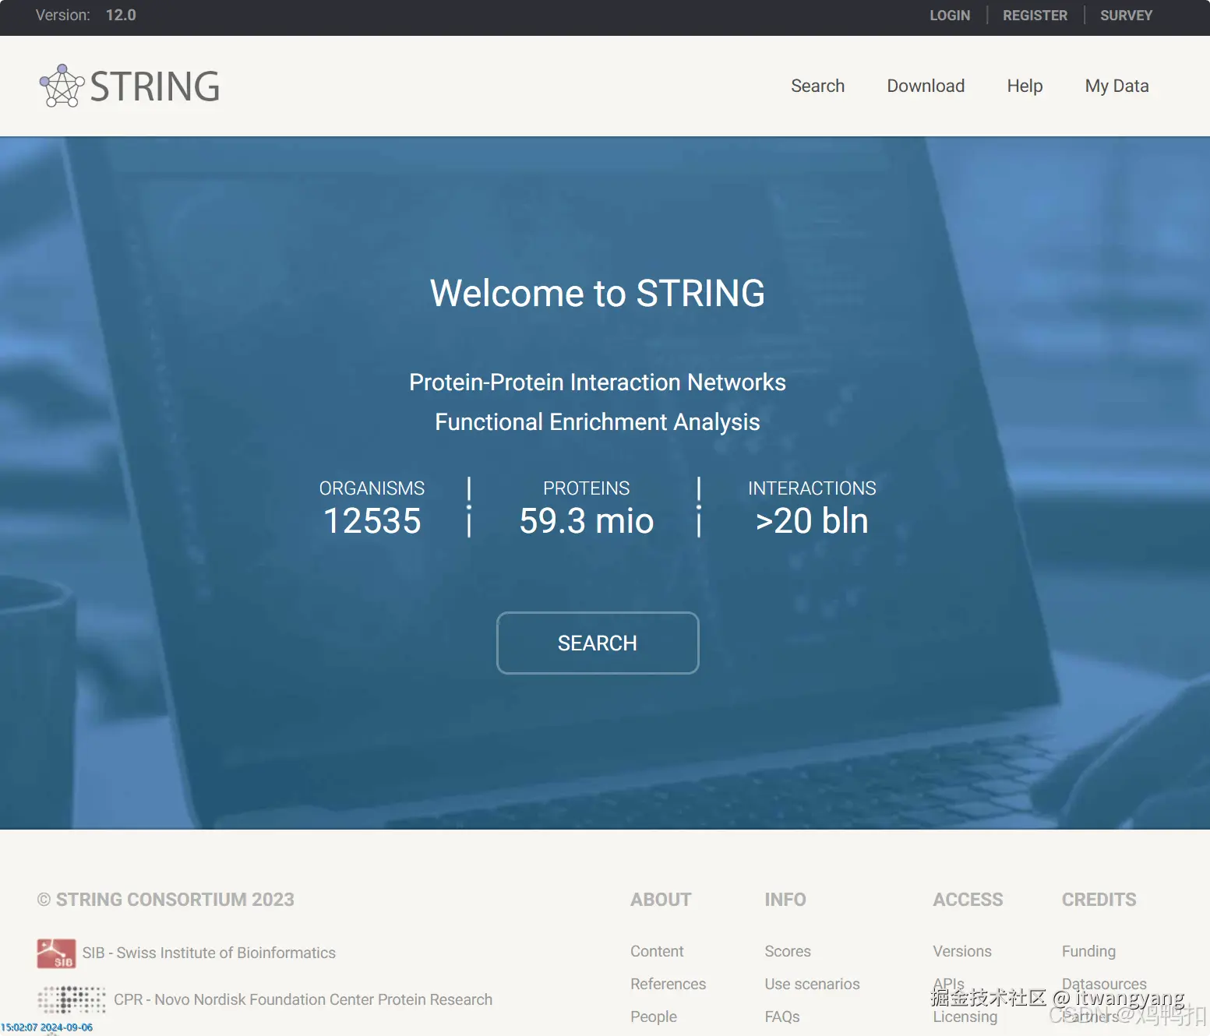Open the Content footer link
Screen dimensions: 1210x1036
(x=657, y=951)
